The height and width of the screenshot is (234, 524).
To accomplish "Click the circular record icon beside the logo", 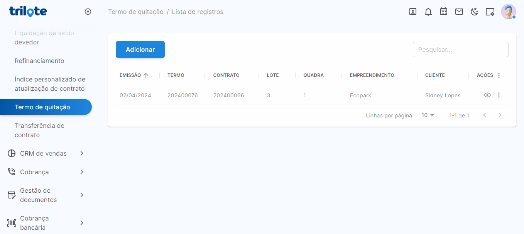I will (88, 12).
